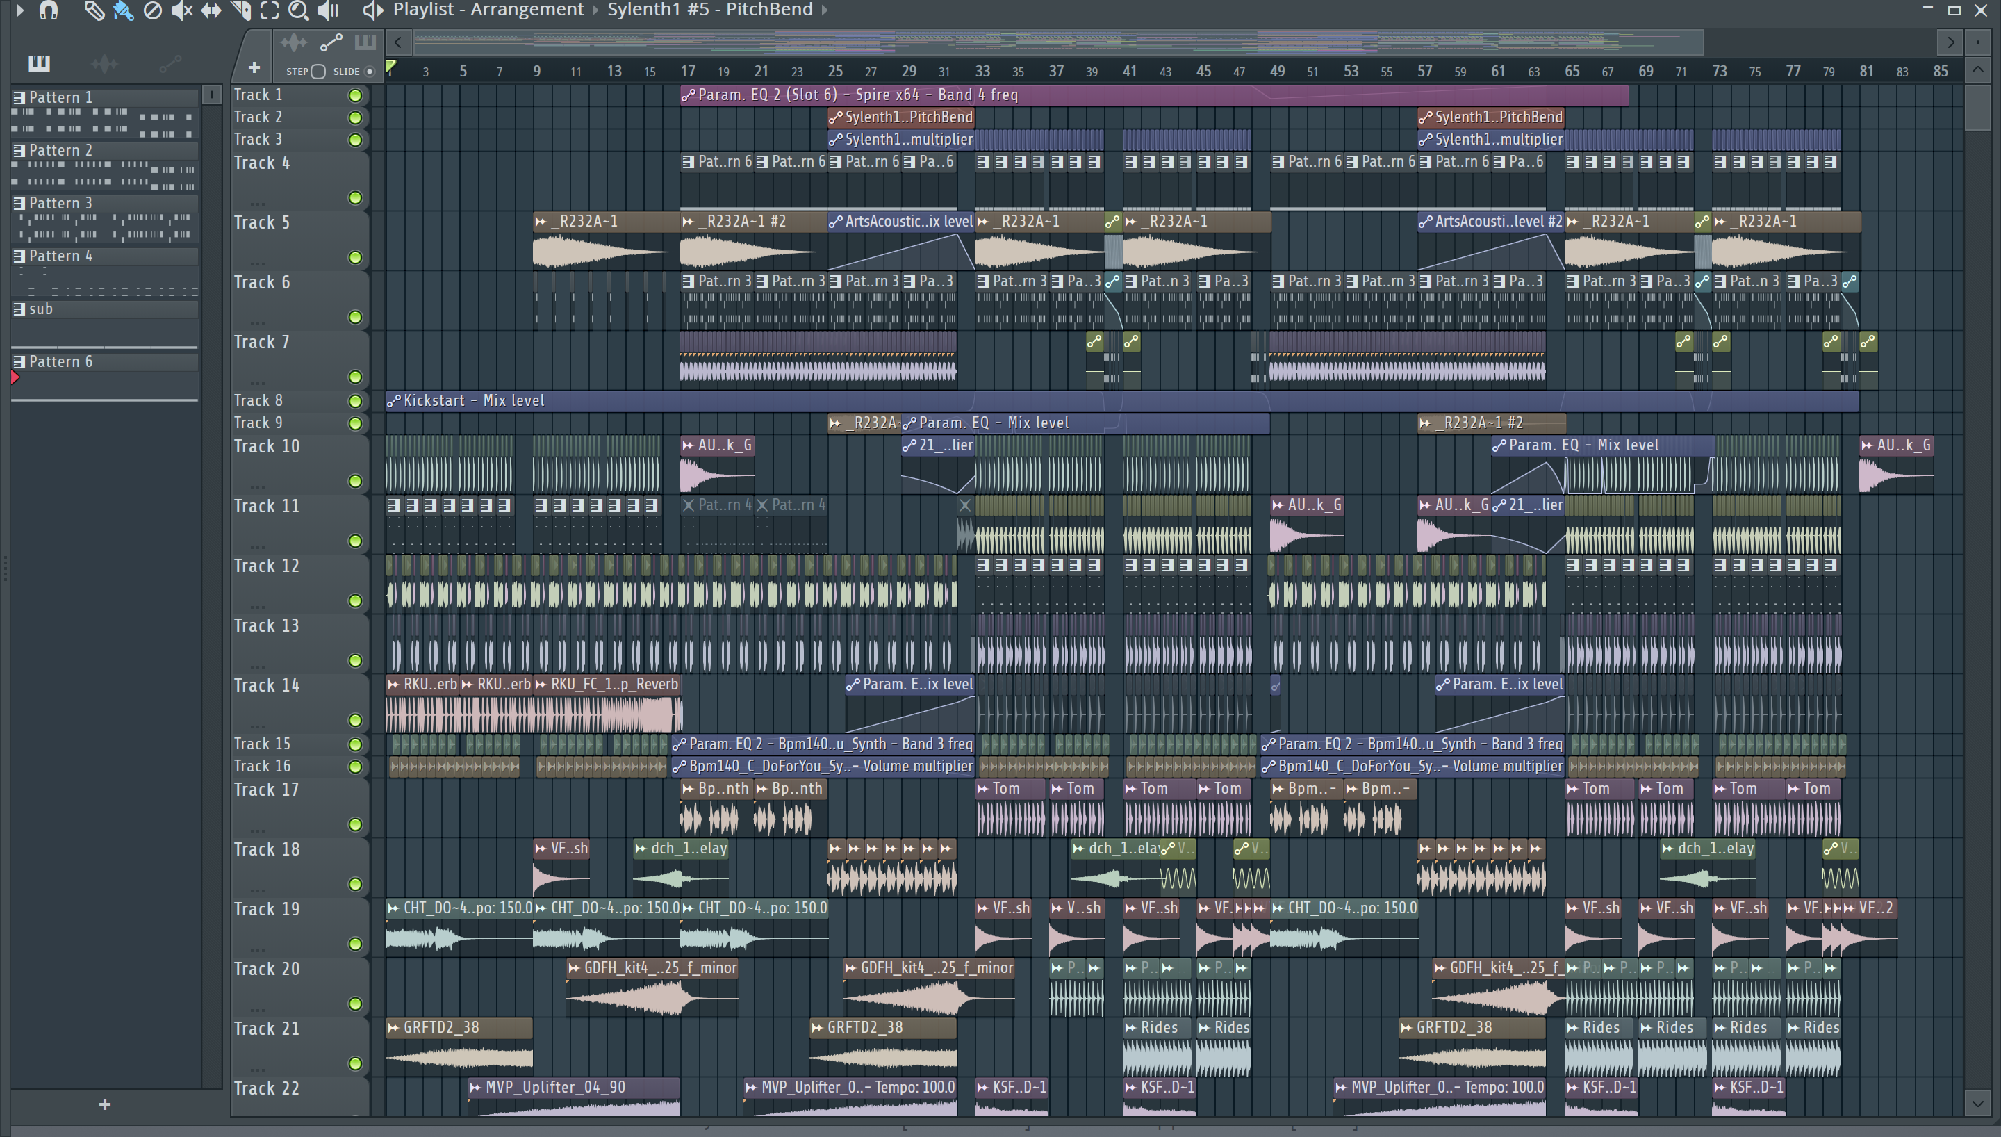Click the Sylenth1 #5 - PitchBend breadcrumb

click(710, 10)
